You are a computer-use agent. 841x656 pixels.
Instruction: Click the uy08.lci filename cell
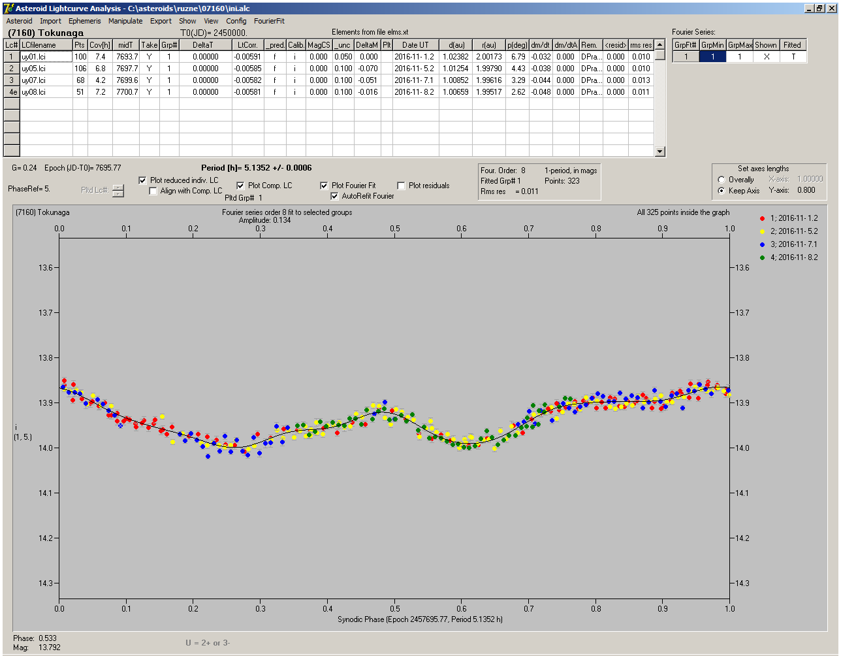[x=46, y=92]
